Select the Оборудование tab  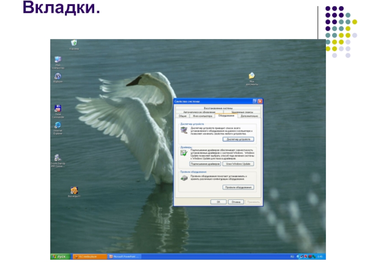226,116
